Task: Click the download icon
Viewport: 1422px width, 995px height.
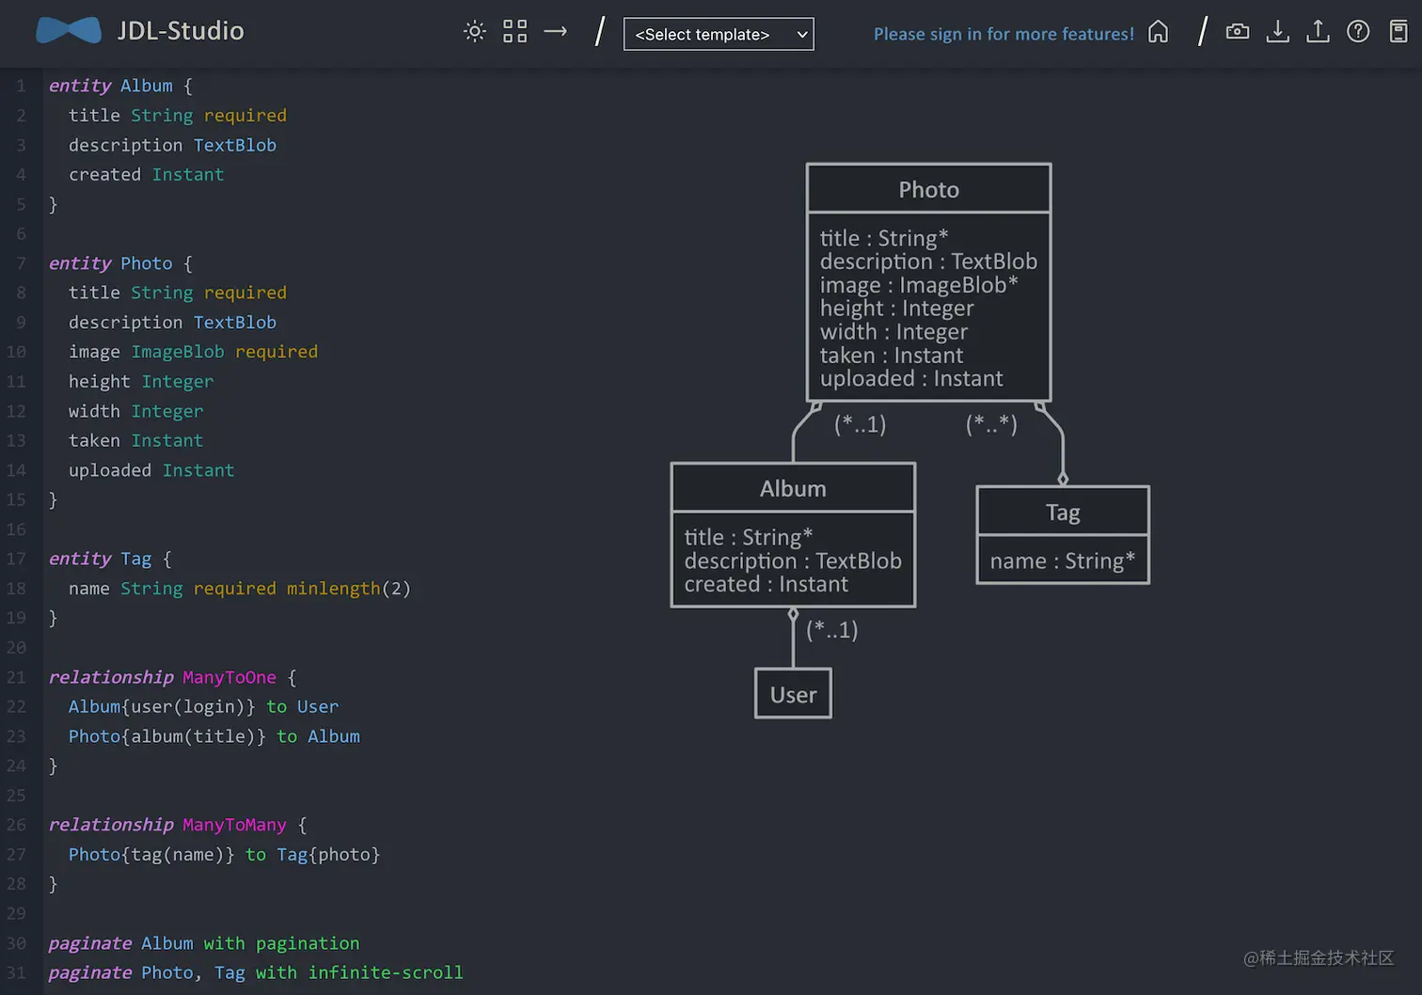Action: coord(1278,32)
